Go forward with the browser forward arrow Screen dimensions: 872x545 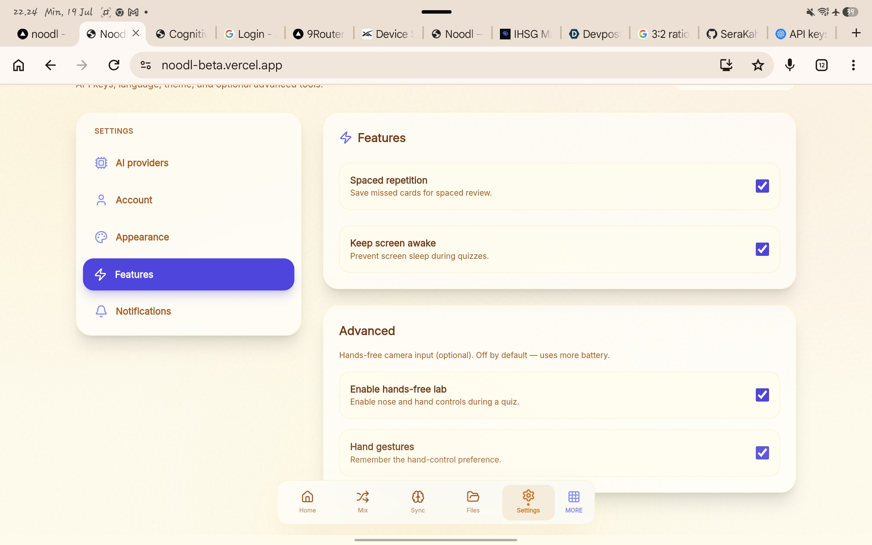82,65
